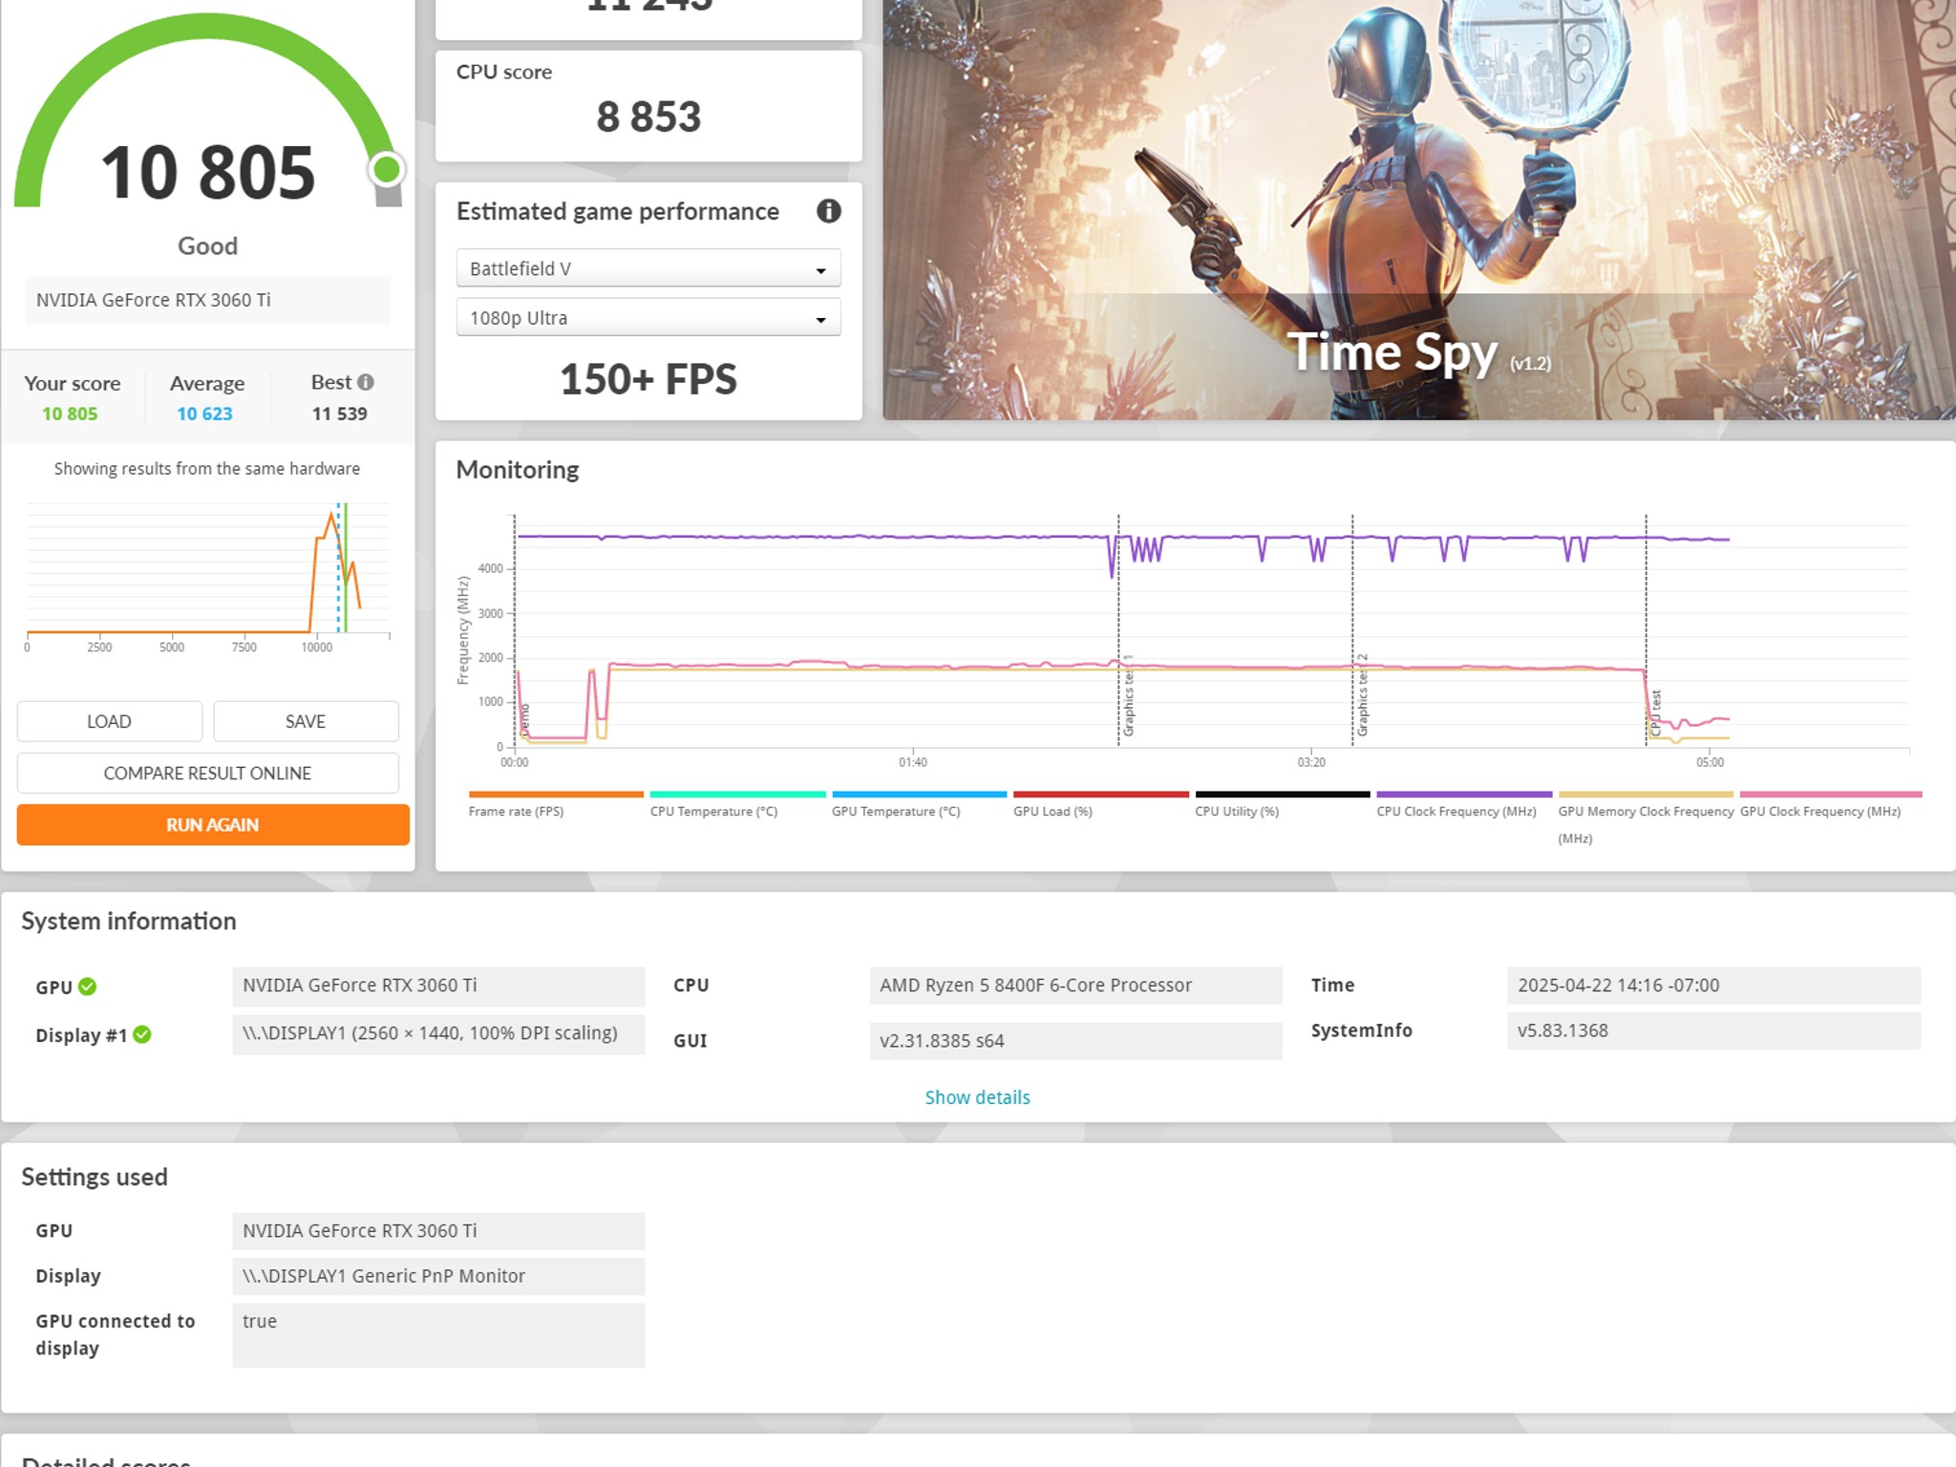Click the Average score 10 623
This screenshot has height=1467, width=1956.
(x=204, y=414)
